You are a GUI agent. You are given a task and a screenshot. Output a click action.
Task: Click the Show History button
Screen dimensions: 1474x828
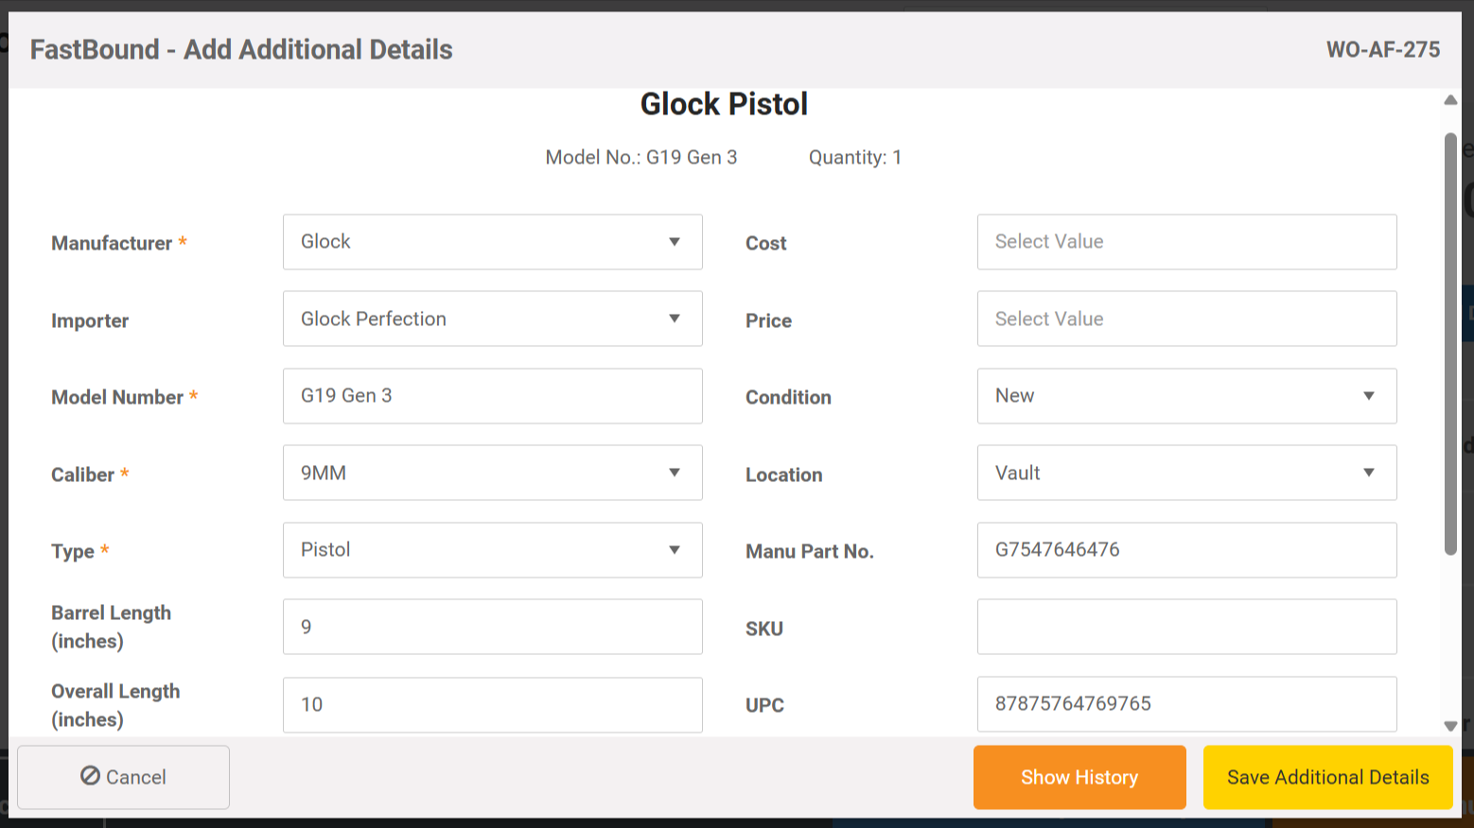coord(1079,777)
